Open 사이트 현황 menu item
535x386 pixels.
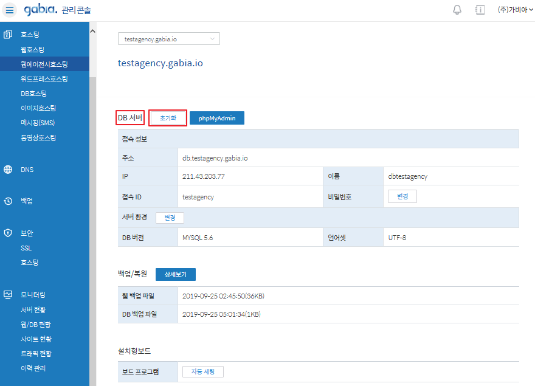pyautogui.click(x=36, y=339)
